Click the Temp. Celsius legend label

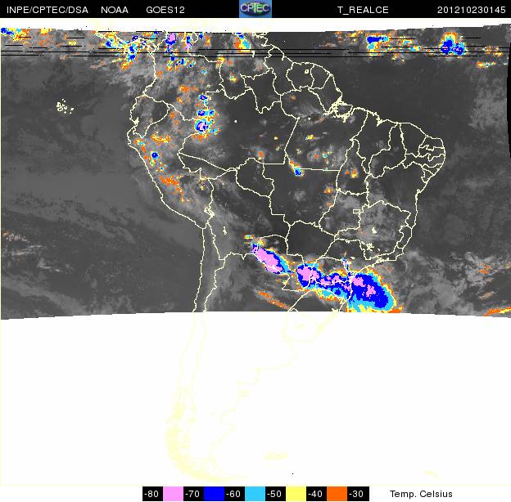(421, 494)
